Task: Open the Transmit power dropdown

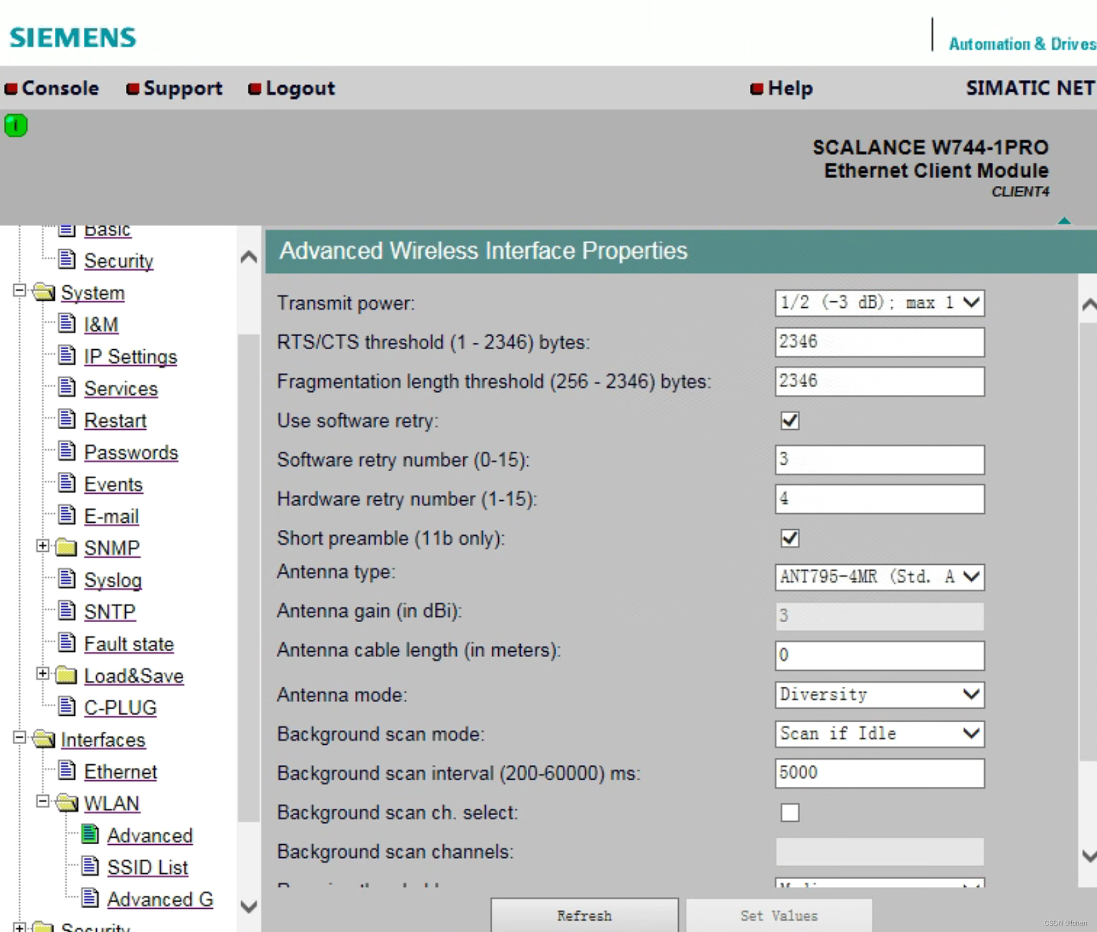Action: [x=880, y=303]
